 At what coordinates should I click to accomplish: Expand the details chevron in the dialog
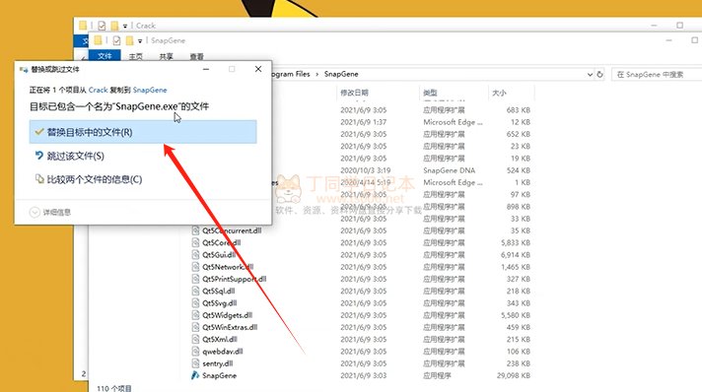coord(35,212)
